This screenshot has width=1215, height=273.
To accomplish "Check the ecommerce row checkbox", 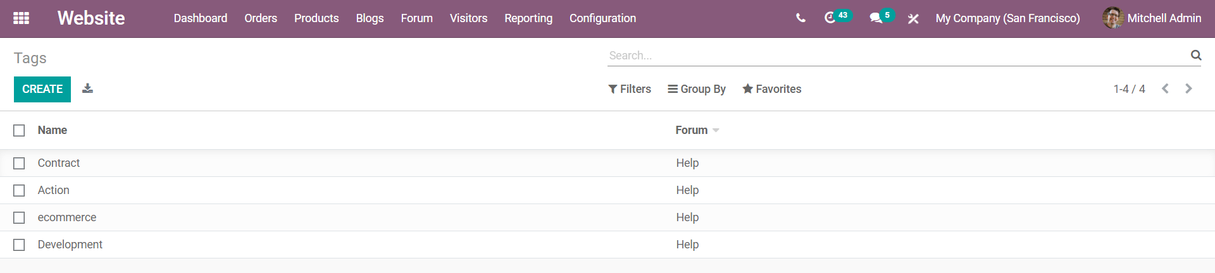I will point(19,217).
